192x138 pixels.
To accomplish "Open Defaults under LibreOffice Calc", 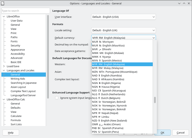I will (x=16, y=108).
